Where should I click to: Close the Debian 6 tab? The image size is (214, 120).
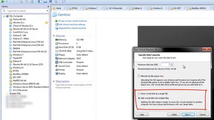click(x=146, y=8)
